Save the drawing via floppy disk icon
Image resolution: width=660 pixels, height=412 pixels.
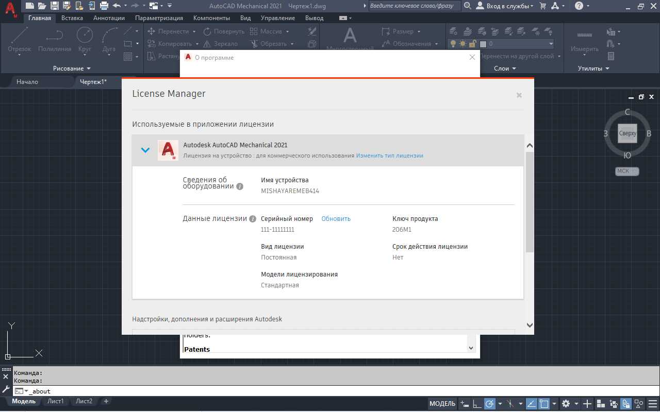(54, 6)
